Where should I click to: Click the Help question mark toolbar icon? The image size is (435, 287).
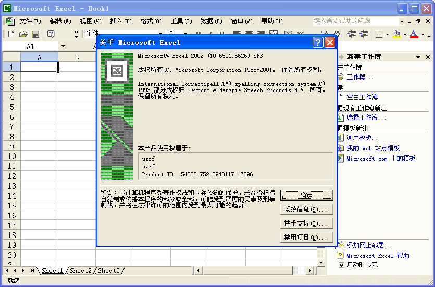(51, 34)
